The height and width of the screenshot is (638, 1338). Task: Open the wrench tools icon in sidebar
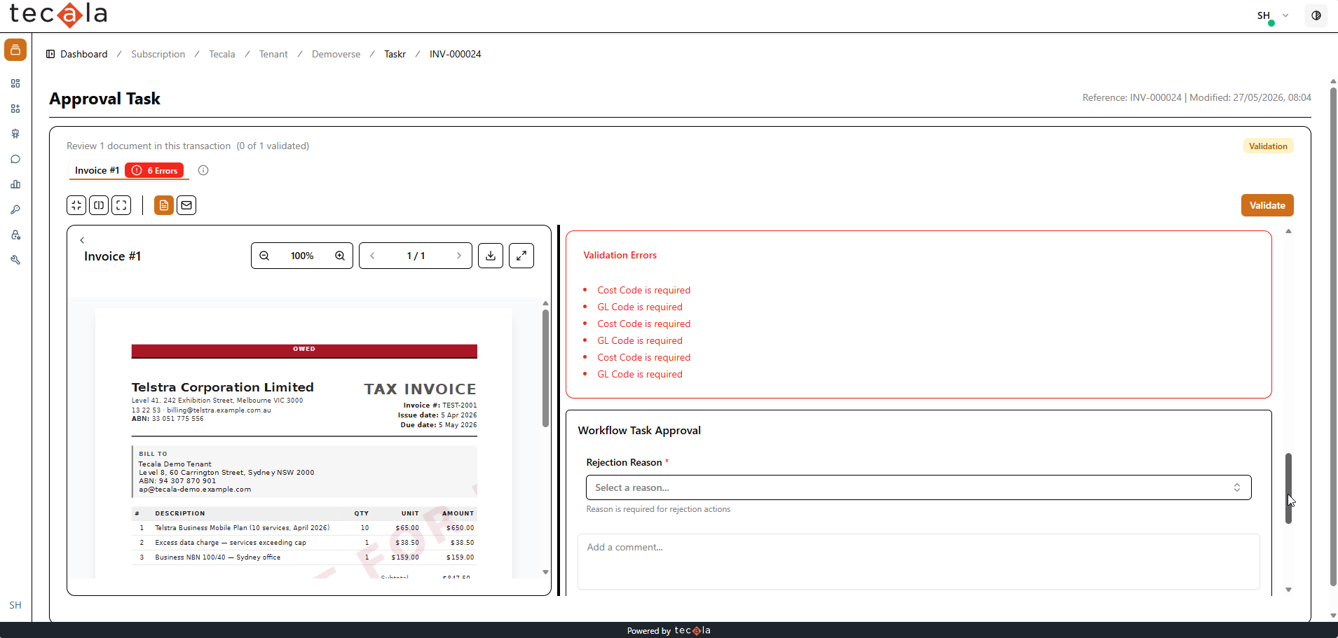(x=15, y=260)
